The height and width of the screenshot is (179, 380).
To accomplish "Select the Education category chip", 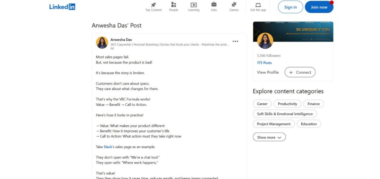I will (309, 124).
